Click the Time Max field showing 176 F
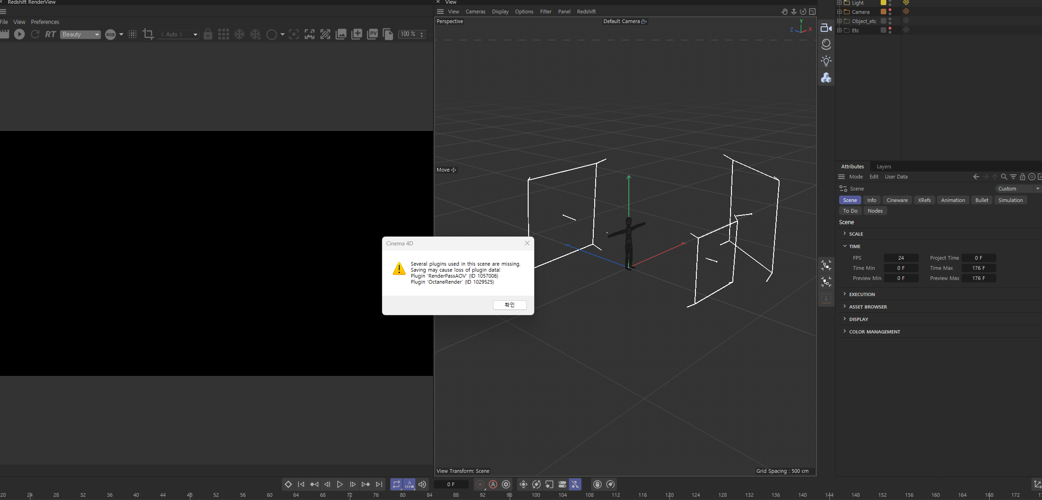 979,268
